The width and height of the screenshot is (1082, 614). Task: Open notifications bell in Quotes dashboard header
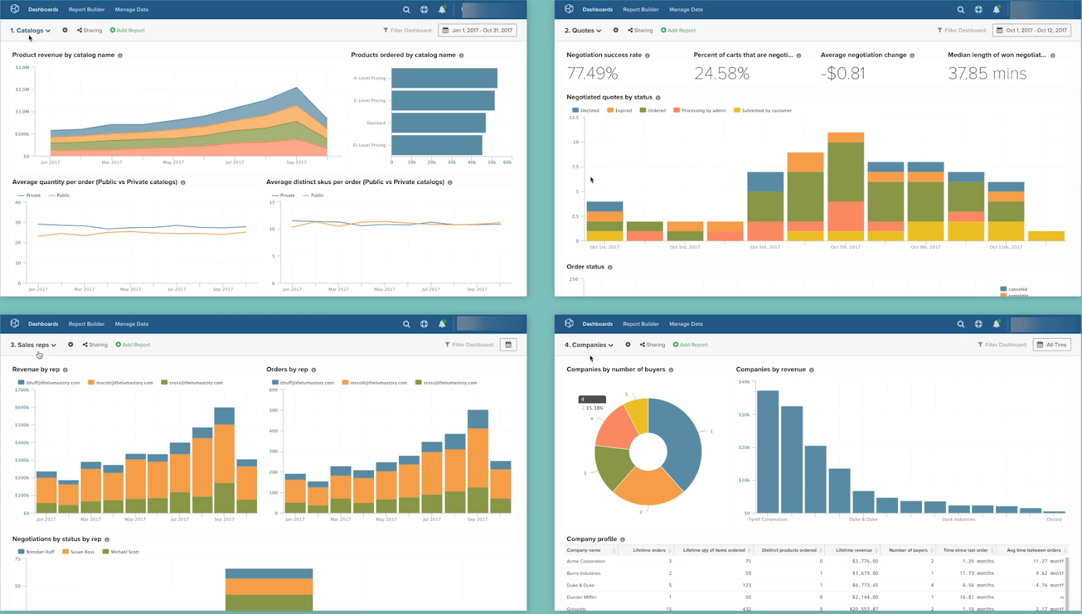pyautogui.click(x=996, y=9)
